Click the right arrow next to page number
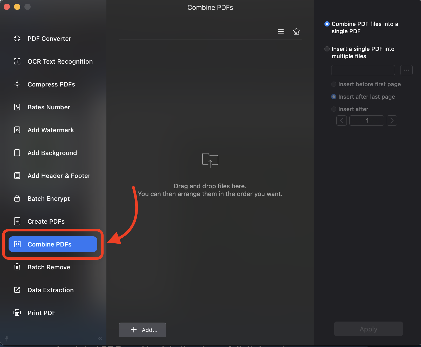Image resolution: width=421 pixels, height=347 pixels. point(392,120)
